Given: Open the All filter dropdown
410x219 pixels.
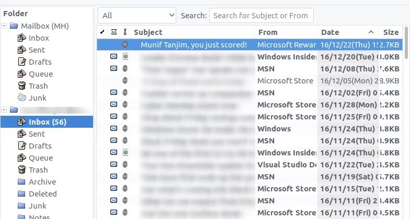Looking at the screenshot, I should tap(137, 16).
